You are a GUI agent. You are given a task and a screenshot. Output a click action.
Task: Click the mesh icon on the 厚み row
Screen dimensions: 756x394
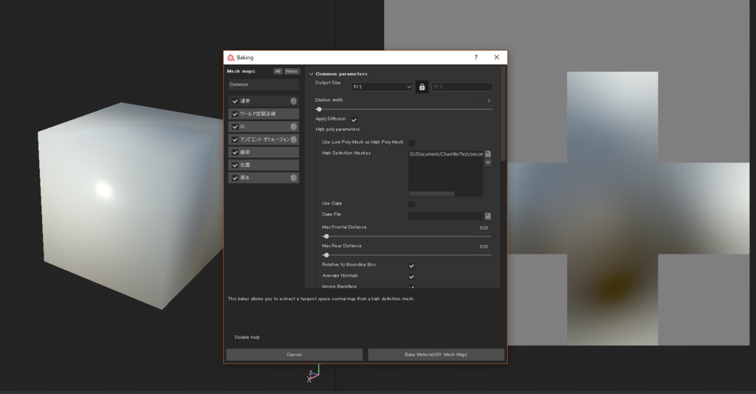coord(293,178)
